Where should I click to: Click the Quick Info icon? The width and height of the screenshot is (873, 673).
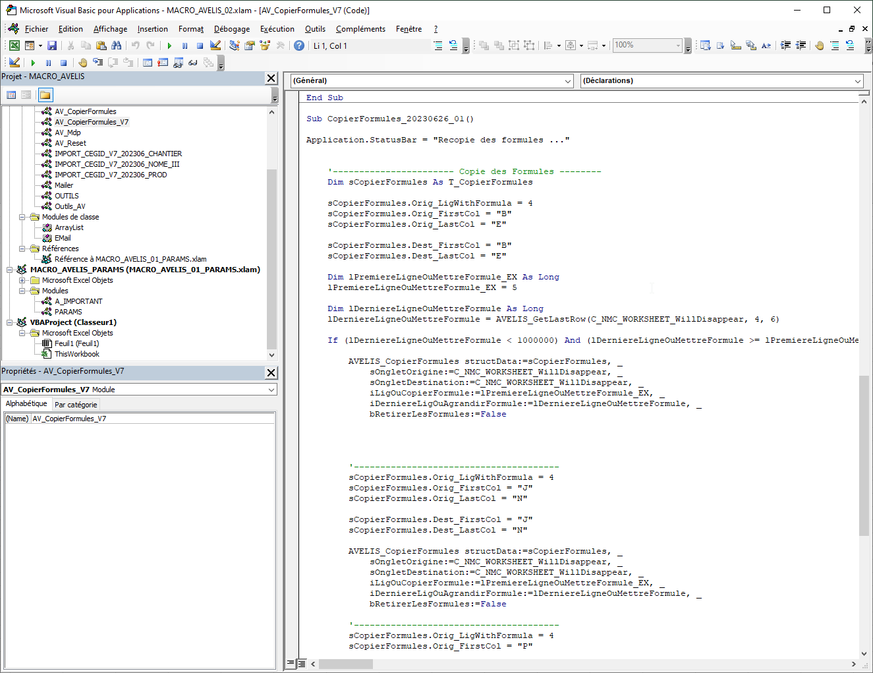(x=735, y=45)
